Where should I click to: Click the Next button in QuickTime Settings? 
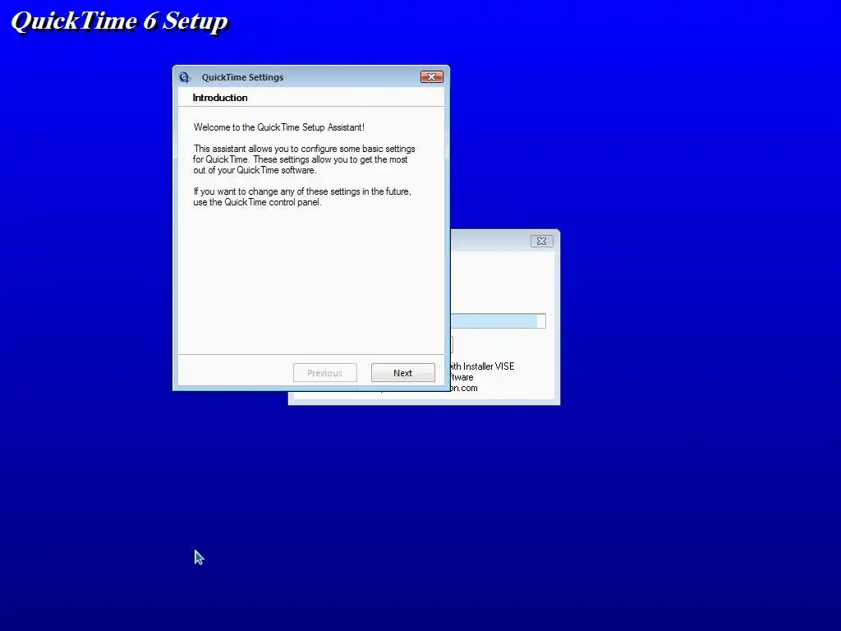click(402, 373)
